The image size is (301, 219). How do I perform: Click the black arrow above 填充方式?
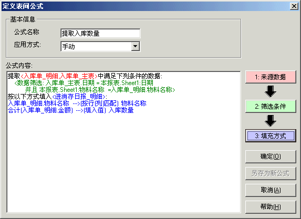(271, 121)
